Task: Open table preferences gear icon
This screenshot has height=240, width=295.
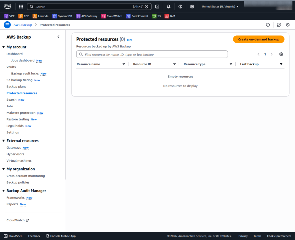Action: coord(281,54)
